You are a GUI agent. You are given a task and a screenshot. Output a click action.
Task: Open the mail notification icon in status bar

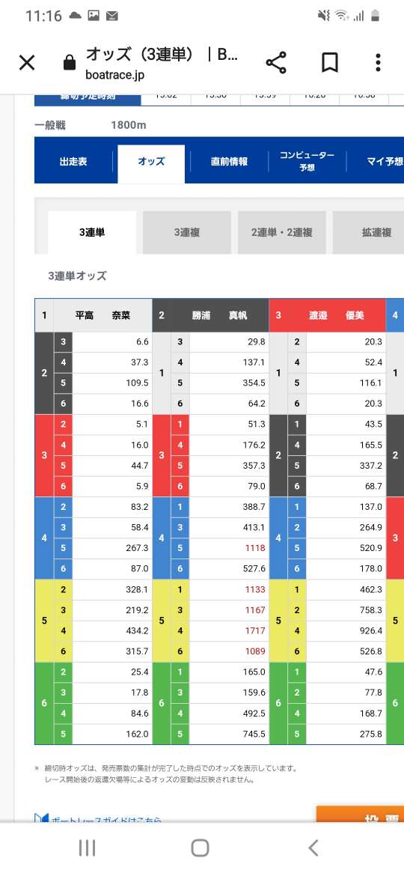click(x=111, y=16)
